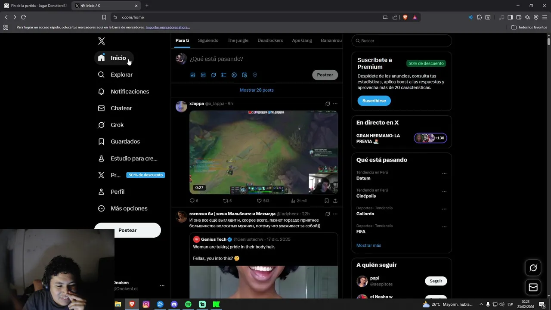Open more options on xJappa post
This screenshot has height=310, width=551.
[335, 104]
